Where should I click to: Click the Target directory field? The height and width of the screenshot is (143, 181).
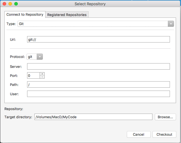(x=93, y=117)
